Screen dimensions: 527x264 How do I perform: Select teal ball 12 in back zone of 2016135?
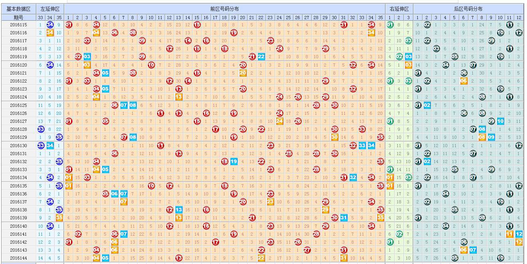coord(519,185)
